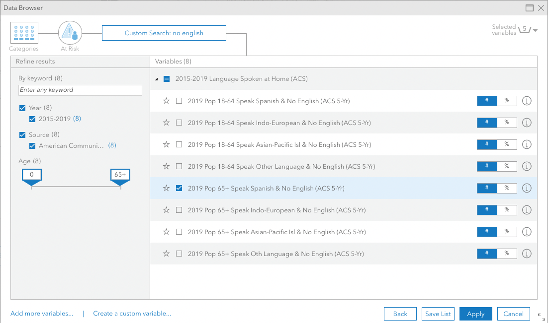
Task: Star the 65+ Speak Indo-European variable
Action: click(167, 210)
